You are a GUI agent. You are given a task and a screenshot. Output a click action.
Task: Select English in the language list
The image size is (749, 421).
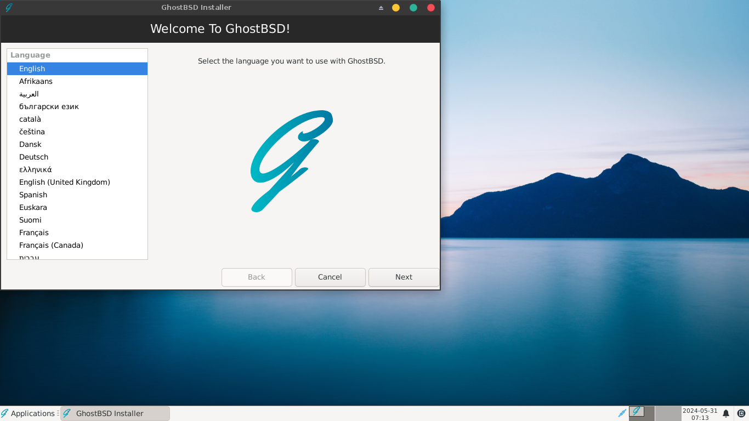tap(77, 69)
